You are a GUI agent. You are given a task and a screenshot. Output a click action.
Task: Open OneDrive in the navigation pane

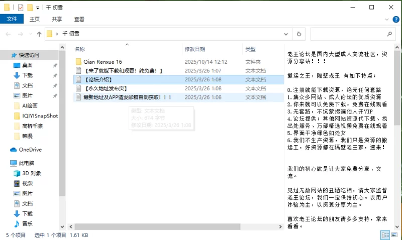pos(30,150)
